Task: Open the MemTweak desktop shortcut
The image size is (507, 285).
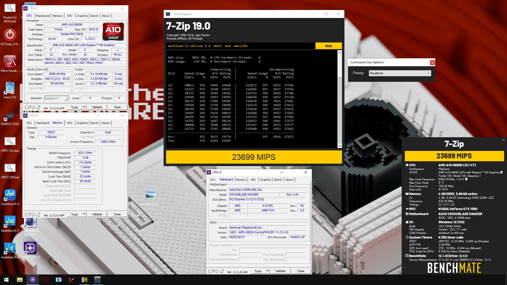Action: coord(10,64)
